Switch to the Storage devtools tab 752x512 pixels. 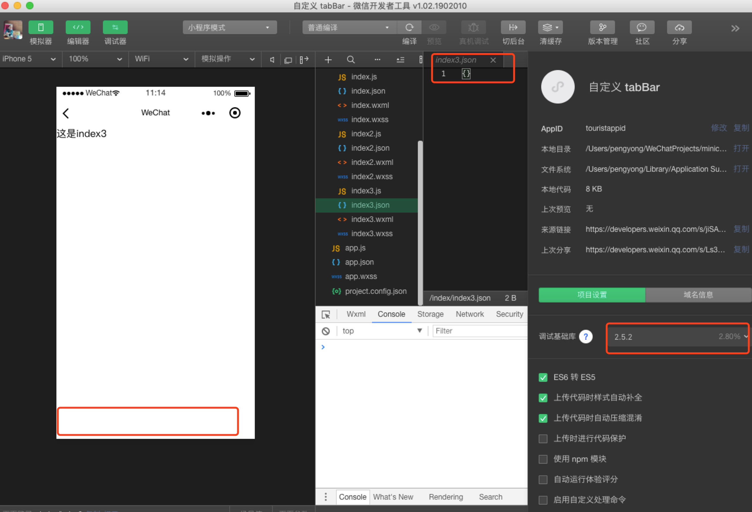[430, 314]
